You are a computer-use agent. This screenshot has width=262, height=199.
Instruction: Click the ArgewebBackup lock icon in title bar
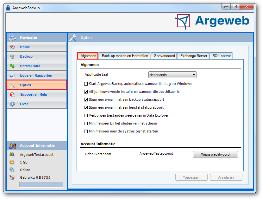pos(8,8)
